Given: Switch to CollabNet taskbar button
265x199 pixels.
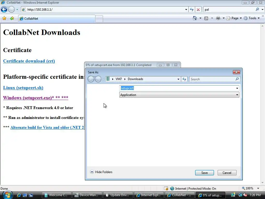Looking at the screenshot, I should tap(180, 195).
